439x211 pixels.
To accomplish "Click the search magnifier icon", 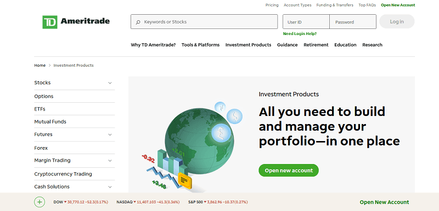I will click(x=138, y=22).
